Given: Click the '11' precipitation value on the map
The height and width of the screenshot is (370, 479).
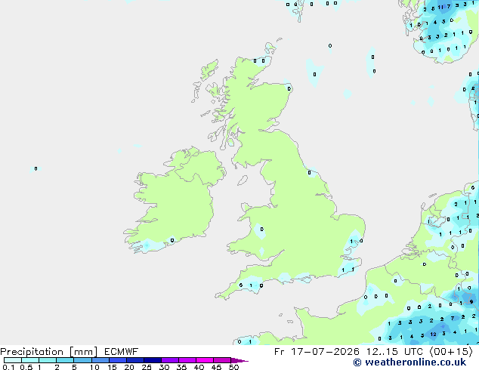Looking at the screenshot, I should tap(440, 8).
